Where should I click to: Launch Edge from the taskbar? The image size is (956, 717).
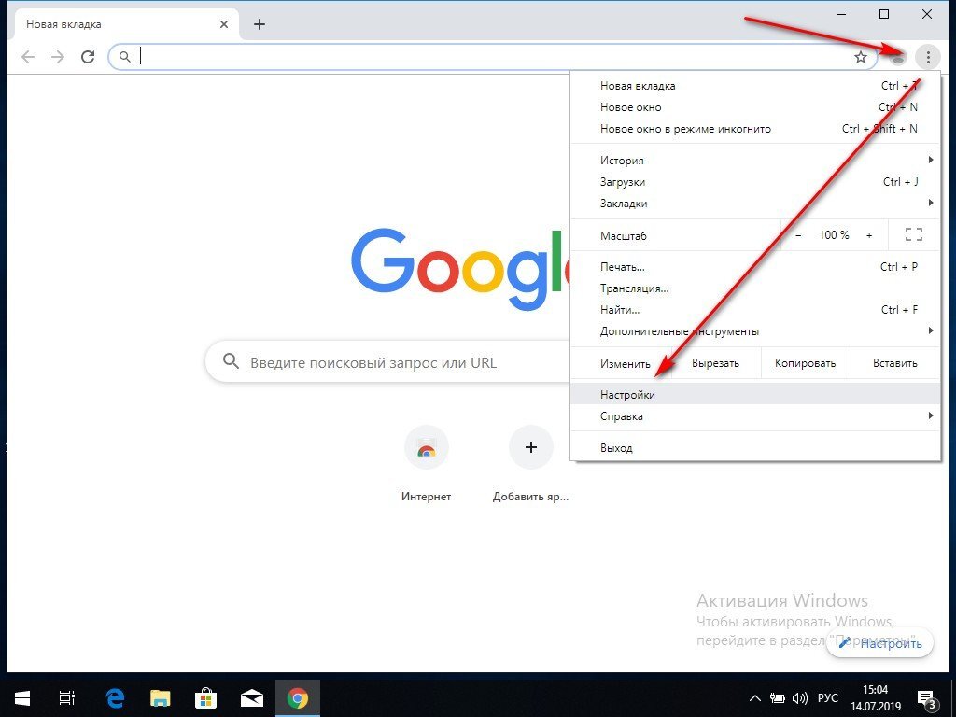pyautogui.click(x=115, y=698)
